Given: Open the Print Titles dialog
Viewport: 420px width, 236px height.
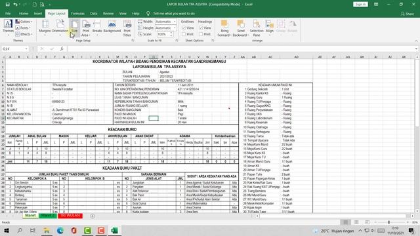Looking at the screenshot, I should (x=127, y=28).
